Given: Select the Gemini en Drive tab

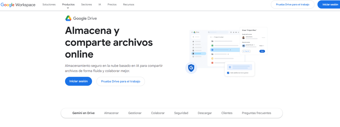Looking at the screenshot, I should pos(84,113).
